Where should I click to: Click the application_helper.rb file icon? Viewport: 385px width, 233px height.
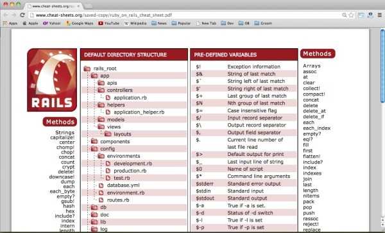coord(108,112)
